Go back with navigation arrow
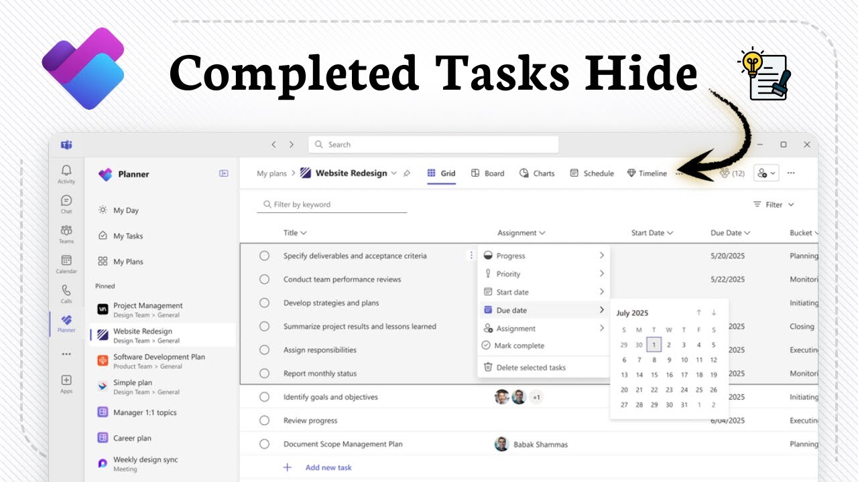This screenshot has height=482, width=858. click(x=273, y=145)
